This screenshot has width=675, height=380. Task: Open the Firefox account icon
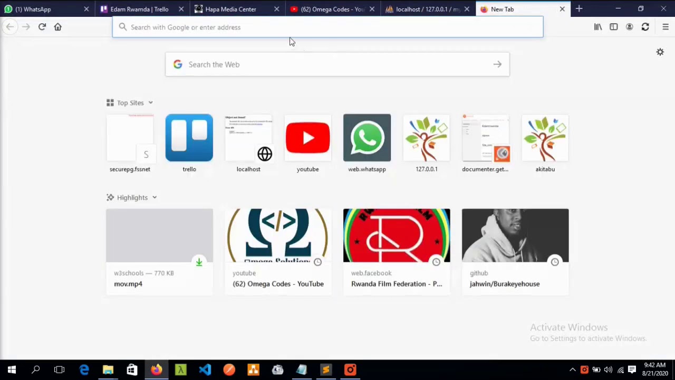[630, 27]
